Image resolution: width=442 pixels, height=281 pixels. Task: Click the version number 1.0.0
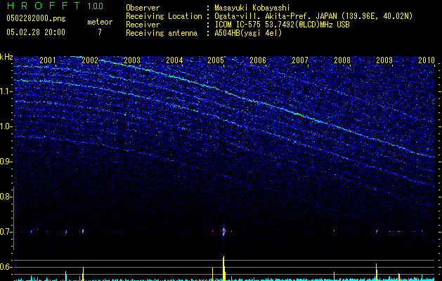(x=96, y=6)
